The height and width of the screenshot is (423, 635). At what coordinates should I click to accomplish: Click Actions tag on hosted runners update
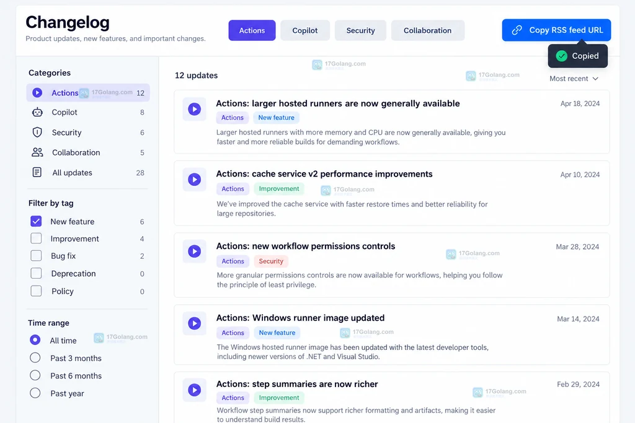pyautogui.click(x=233, y=118)
